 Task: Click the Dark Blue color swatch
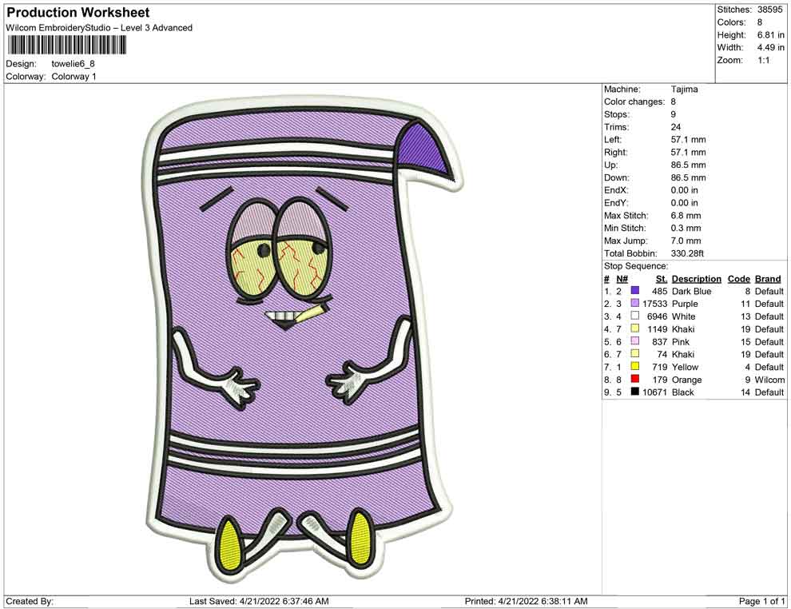pos(635,291)
